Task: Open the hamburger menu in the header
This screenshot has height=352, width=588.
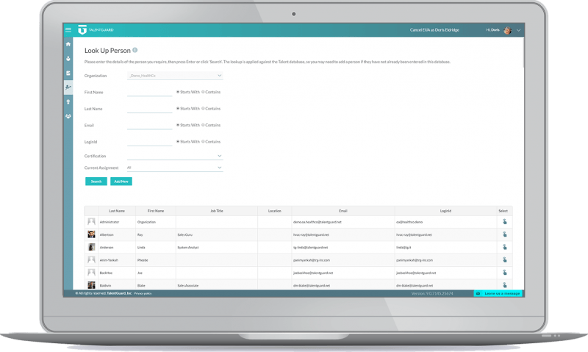Action: [x=68, y=30]
